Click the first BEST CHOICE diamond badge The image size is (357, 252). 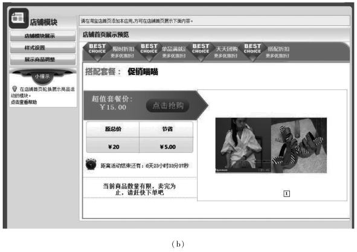coord(97,51)
